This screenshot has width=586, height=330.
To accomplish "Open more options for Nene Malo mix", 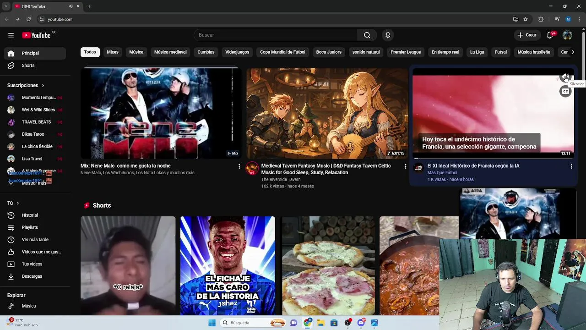I will coord(239,166).
